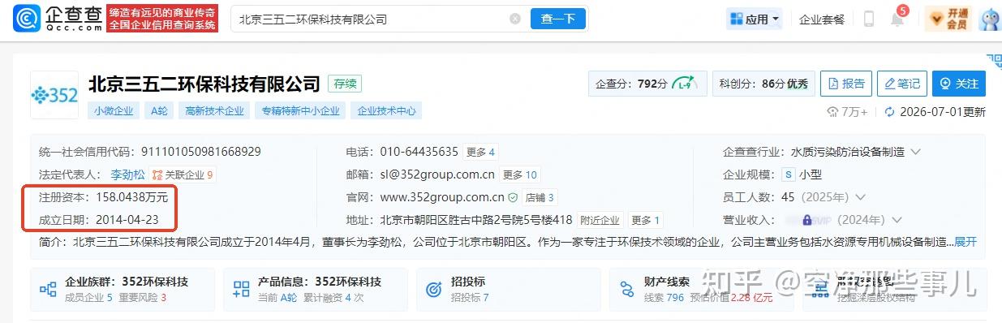Click the founding date 2014-04-23
1002x323 pixels.
(127, 220)
